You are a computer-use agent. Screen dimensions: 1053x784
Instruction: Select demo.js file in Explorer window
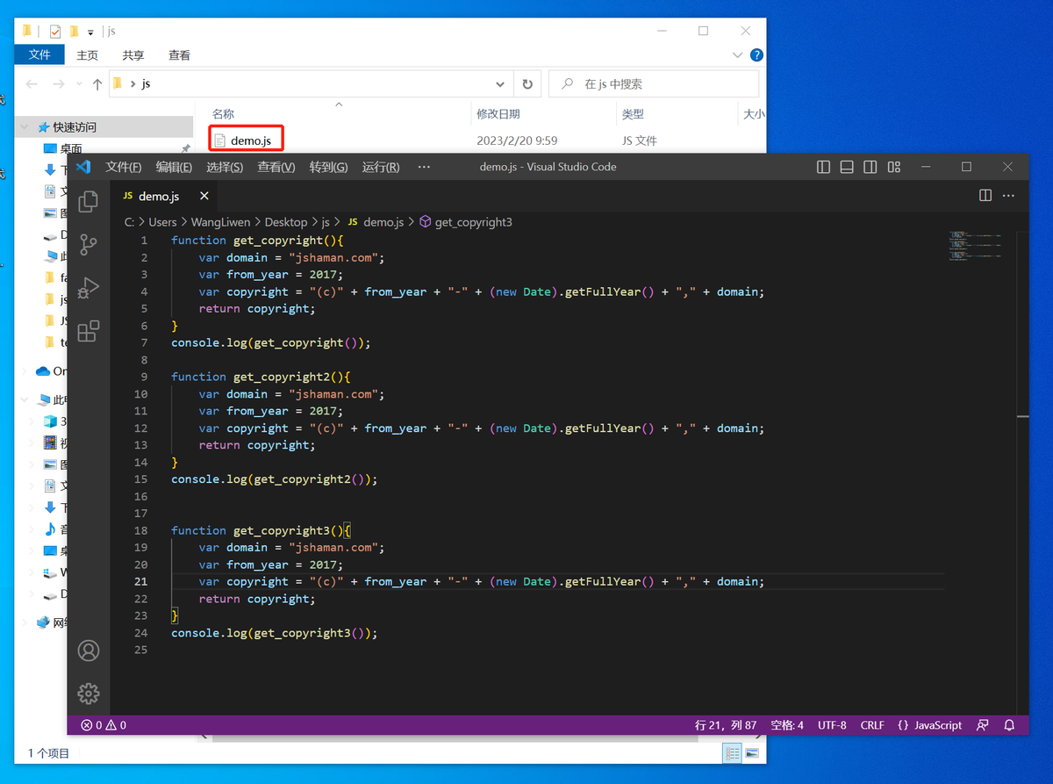click(247, 140)
